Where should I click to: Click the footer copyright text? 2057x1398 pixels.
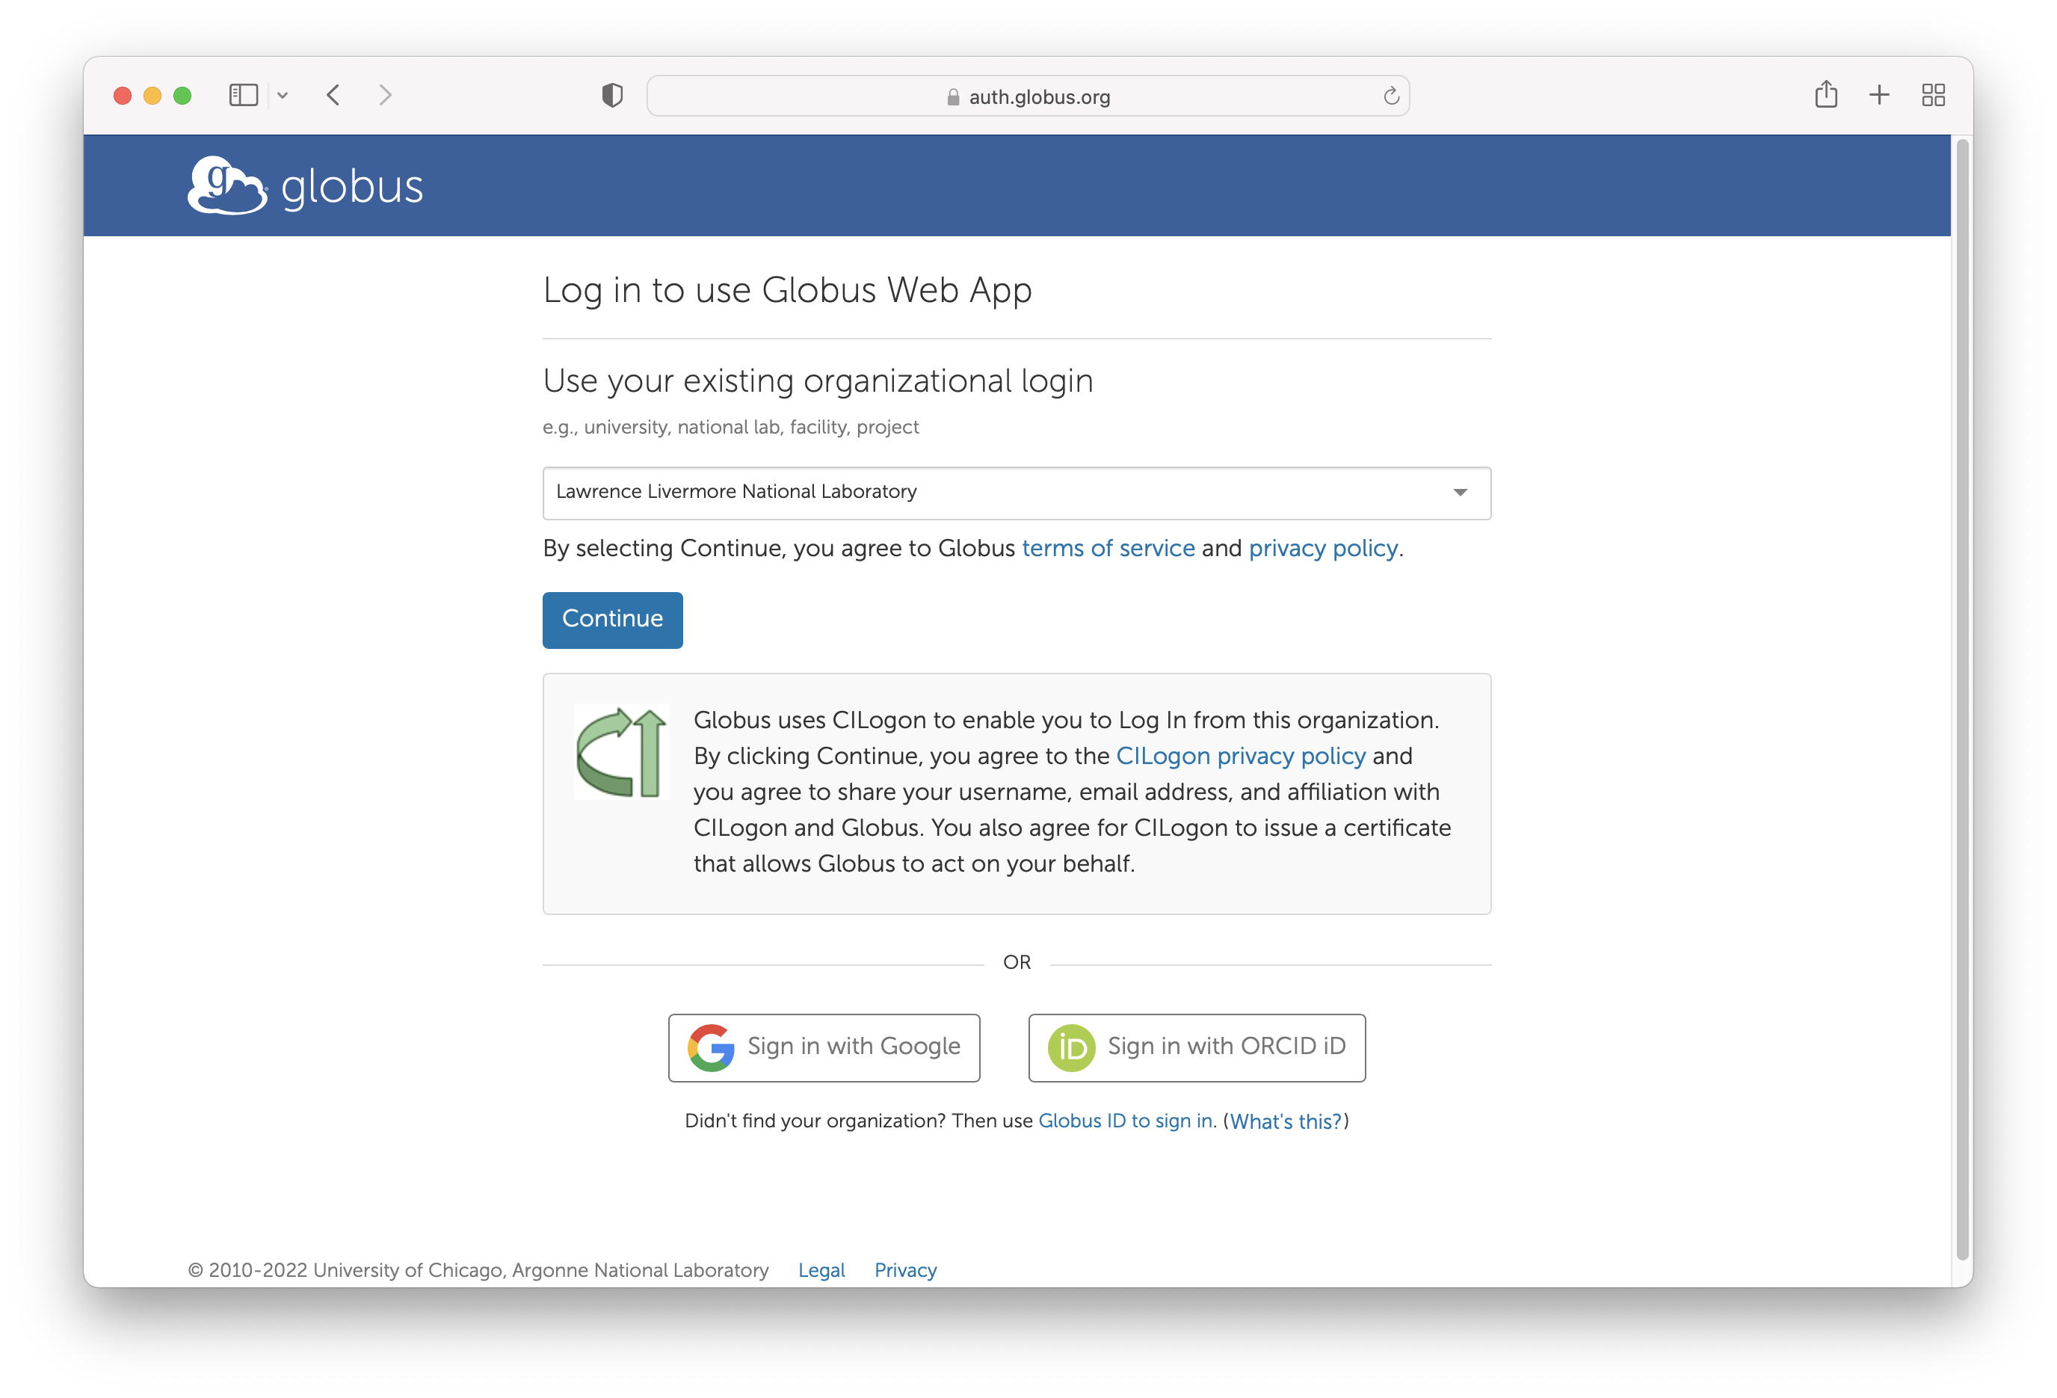point(478,1269)
